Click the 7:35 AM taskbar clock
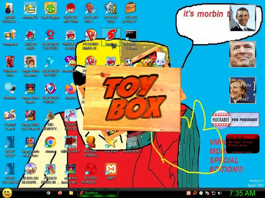The height and width of the screenshot is (198, 265). (x=242, y=193)
